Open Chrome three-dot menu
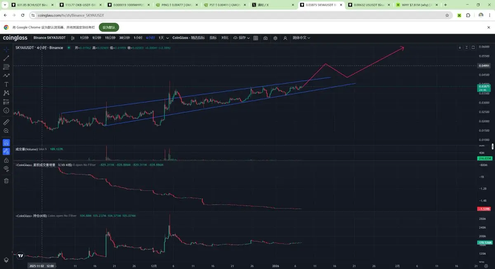 (x=489, y=15)
